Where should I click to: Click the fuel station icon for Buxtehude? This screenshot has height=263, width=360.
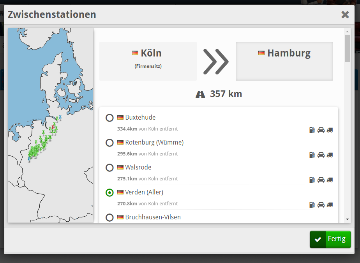312,130
